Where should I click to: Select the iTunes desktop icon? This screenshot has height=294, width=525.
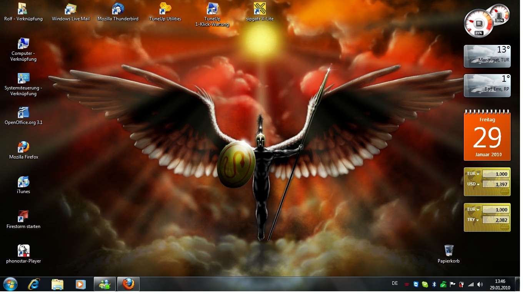pos(23,185)
